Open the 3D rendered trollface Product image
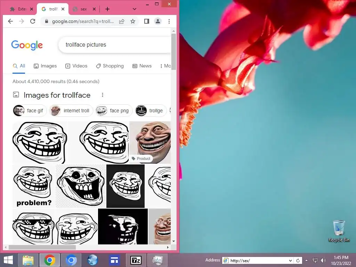 [x=150, y=142]
